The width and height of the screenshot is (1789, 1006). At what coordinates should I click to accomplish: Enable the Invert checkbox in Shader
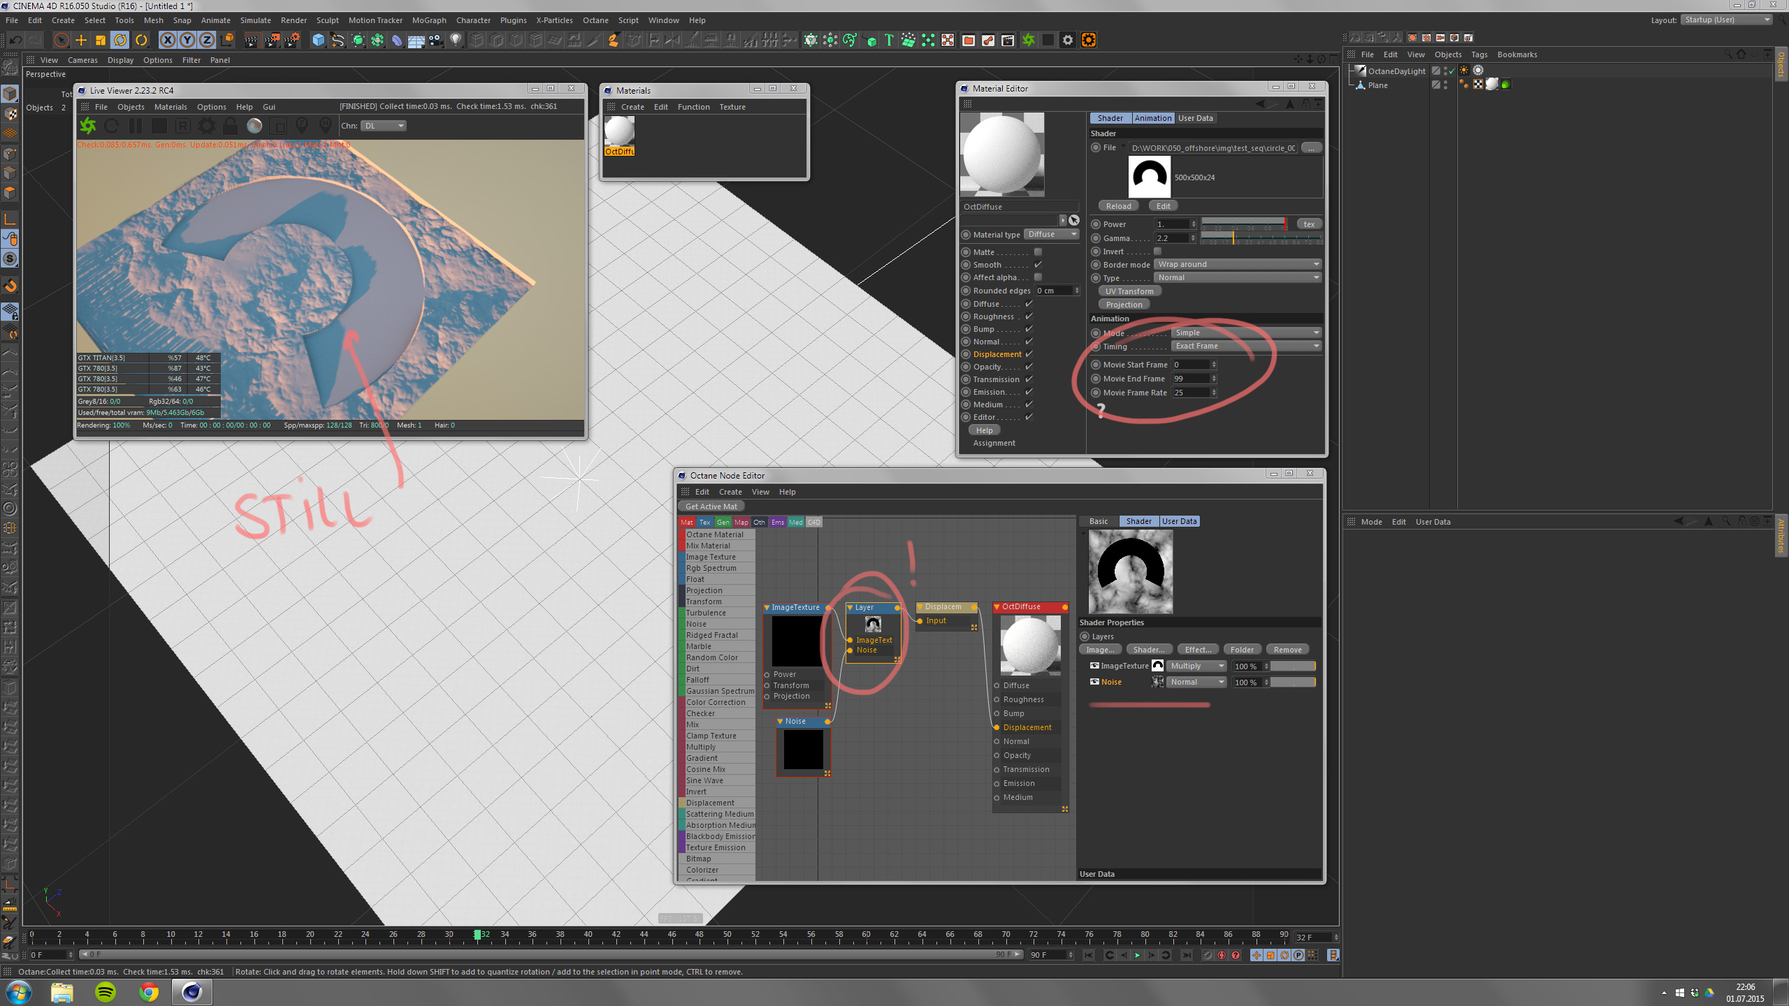pyautogui.click(x=1157, y=251)
